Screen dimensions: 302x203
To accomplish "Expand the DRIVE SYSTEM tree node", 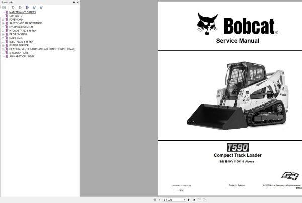I will coord(3,34).
